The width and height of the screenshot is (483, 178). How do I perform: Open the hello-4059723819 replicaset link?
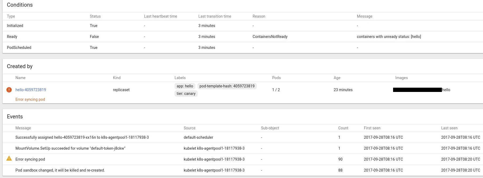[x=31, y=90]
